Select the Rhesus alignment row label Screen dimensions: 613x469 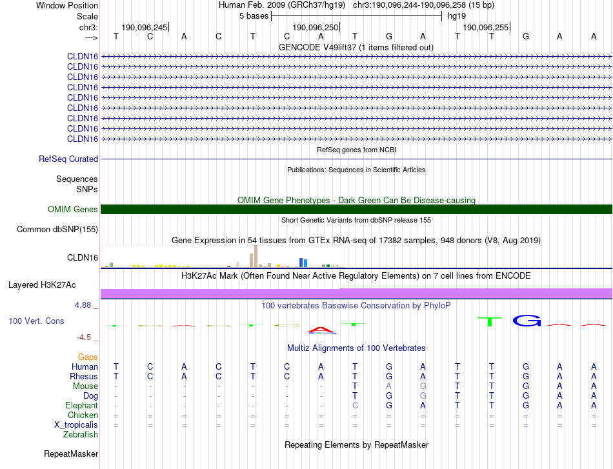84,376
